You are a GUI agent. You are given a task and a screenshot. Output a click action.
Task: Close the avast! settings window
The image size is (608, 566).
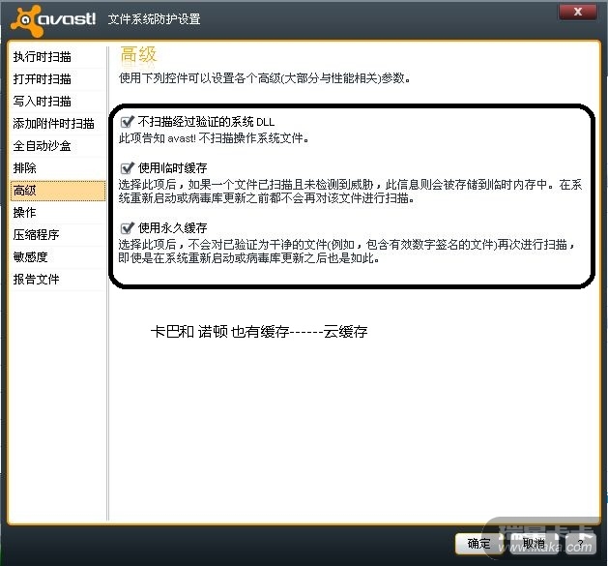pos(578,12)
